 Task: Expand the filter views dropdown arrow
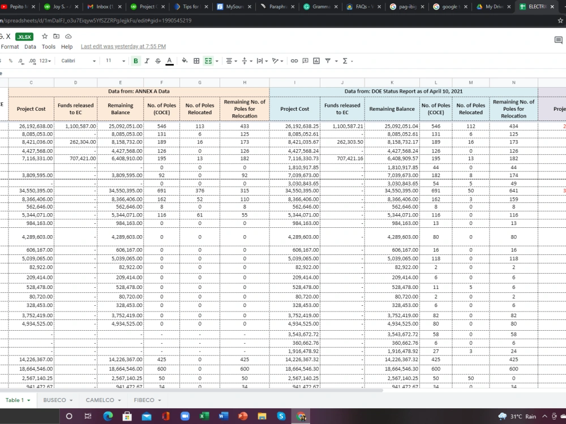(336, 61)
